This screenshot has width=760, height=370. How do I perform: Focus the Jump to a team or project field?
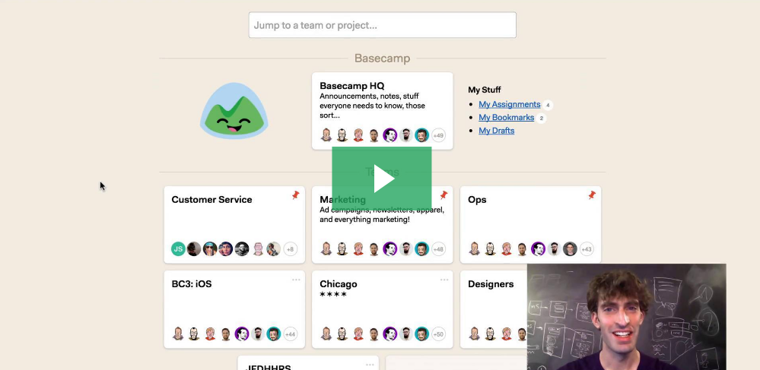(x=383, y=25)
